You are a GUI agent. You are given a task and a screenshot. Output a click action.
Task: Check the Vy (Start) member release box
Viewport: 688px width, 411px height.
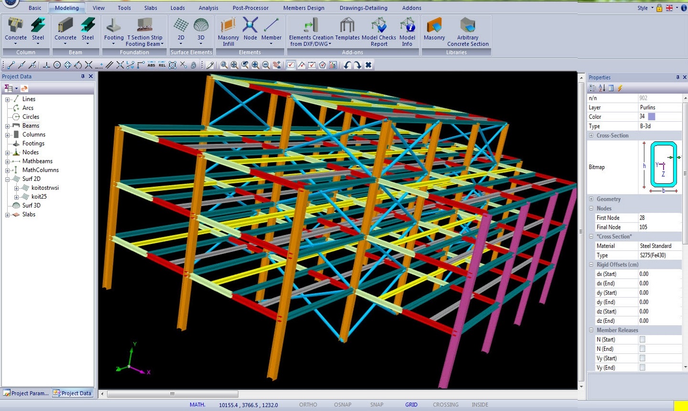point(642,358)
